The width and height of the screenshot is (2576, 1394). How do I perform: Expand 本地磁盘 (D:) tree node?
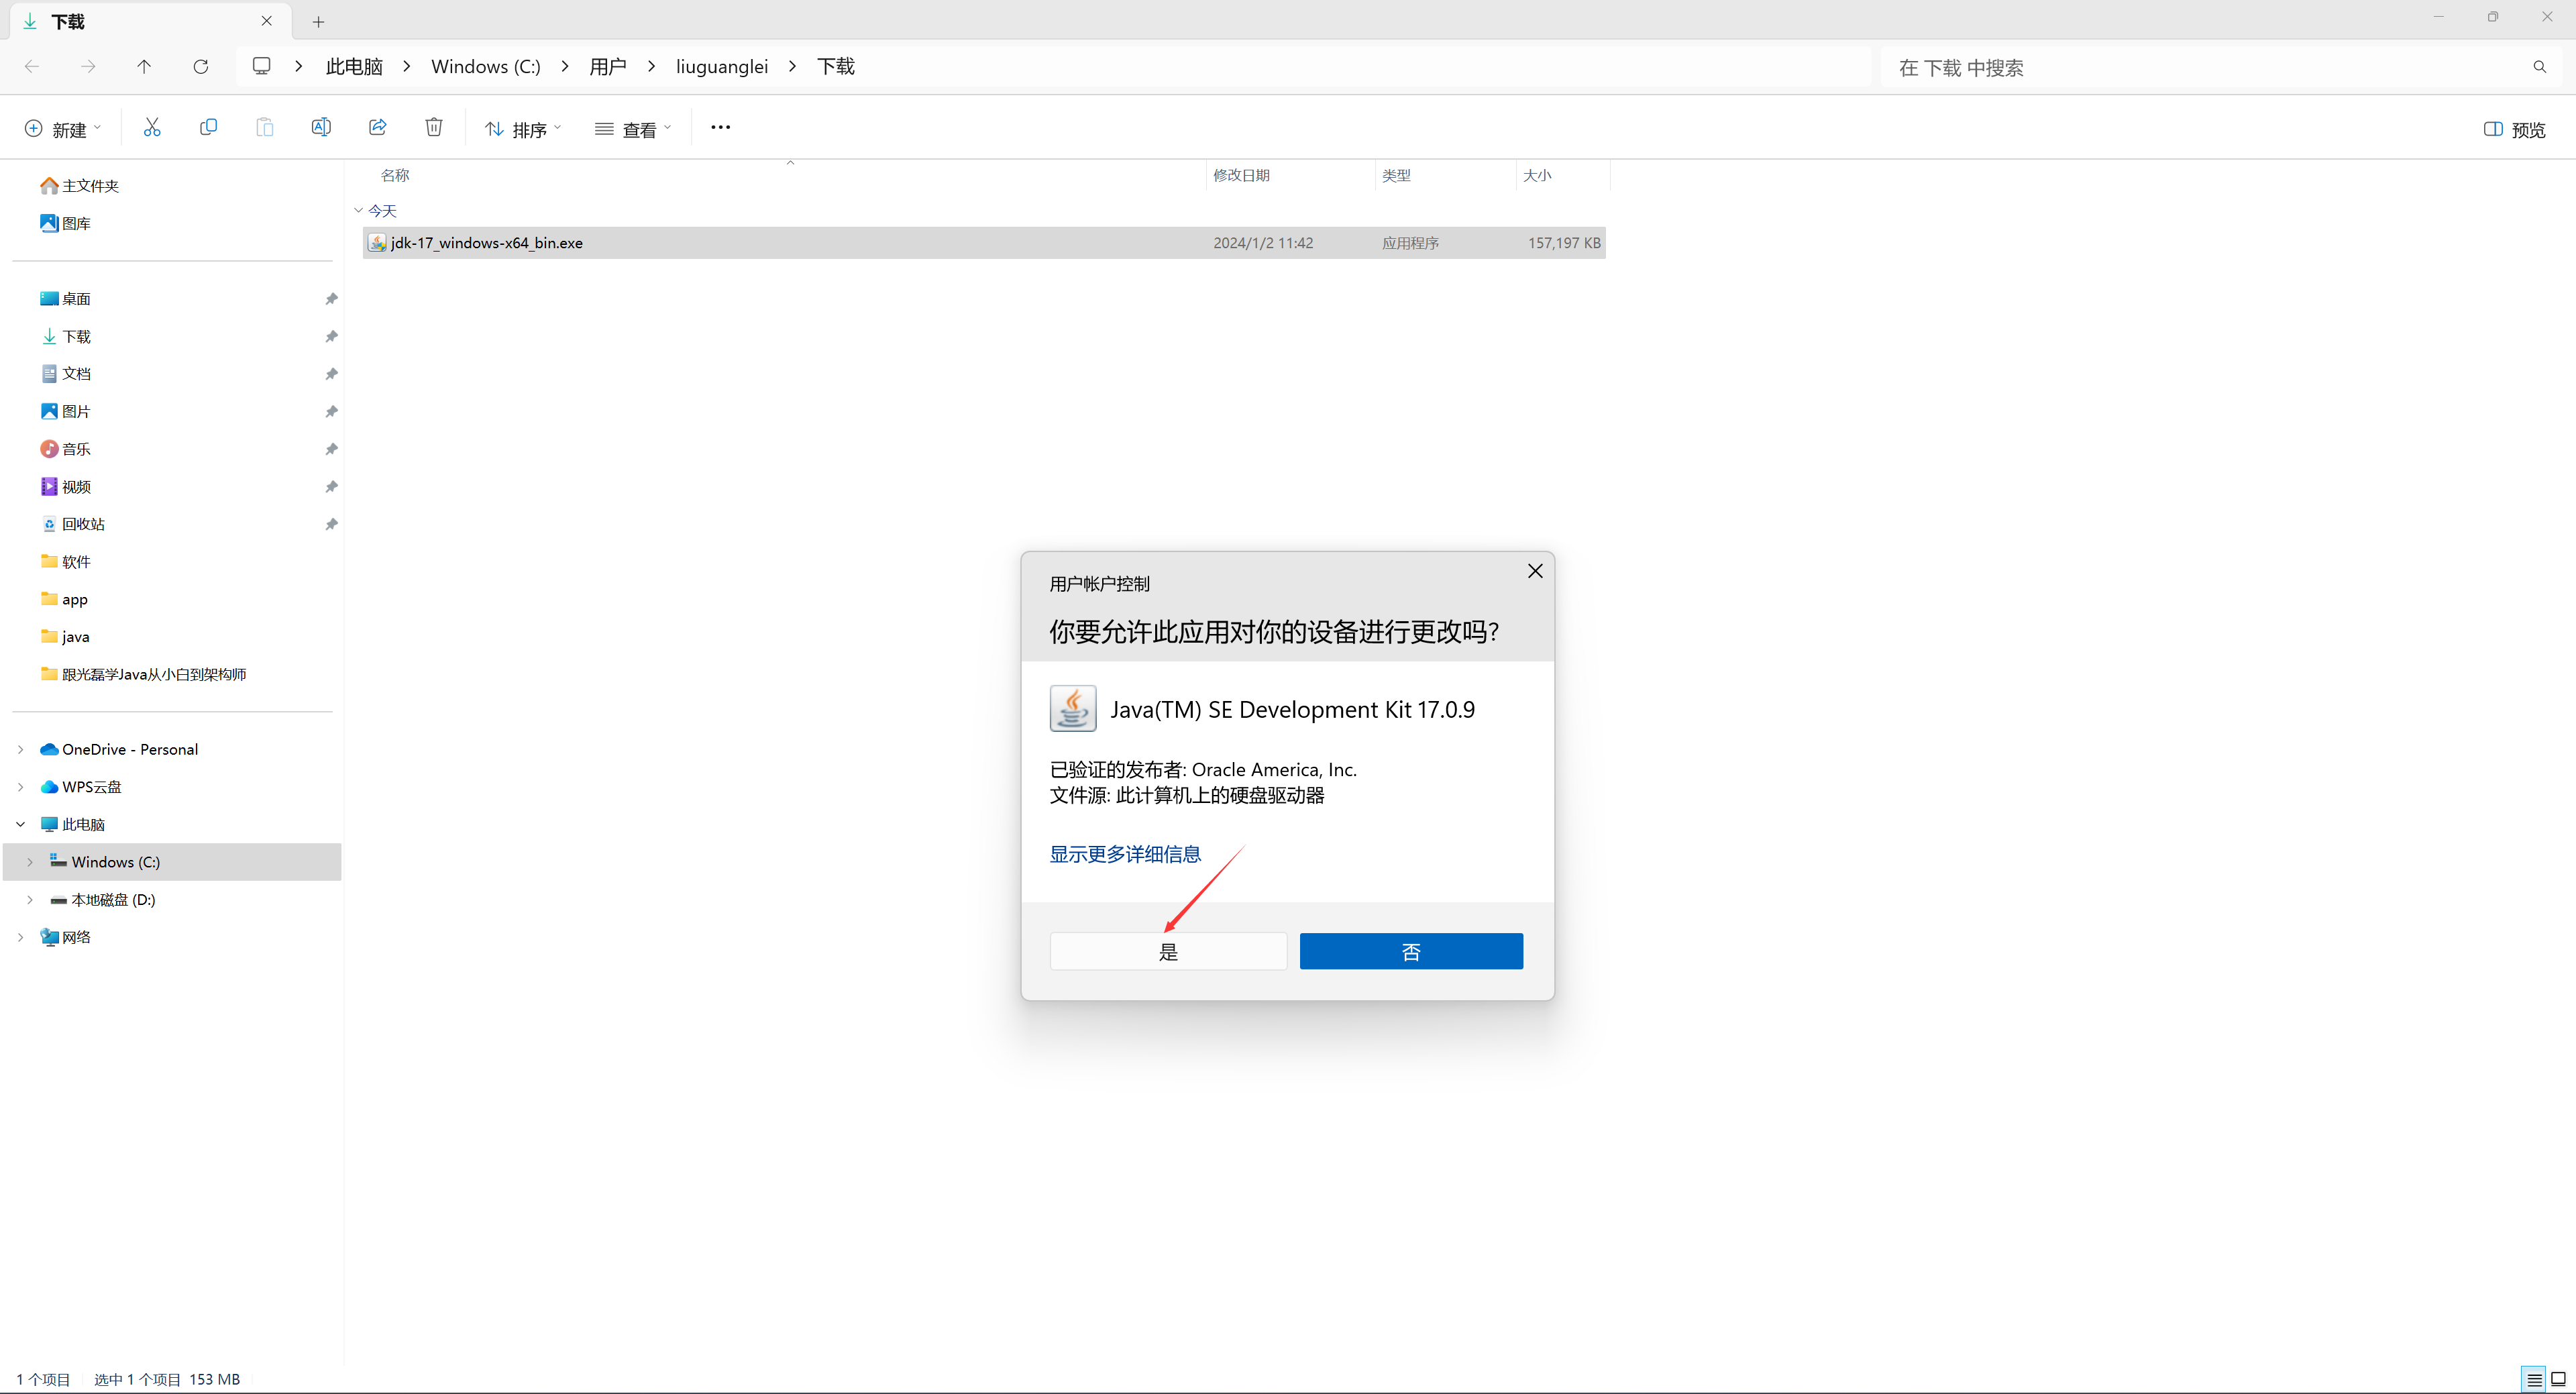pyautogui.click(x=30, y=900)
